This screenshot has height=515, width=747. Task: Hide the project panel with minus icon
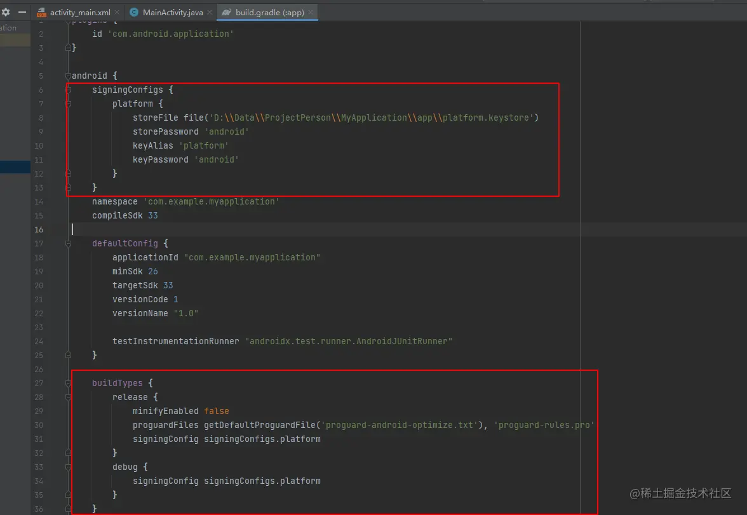tap(22, 12)
